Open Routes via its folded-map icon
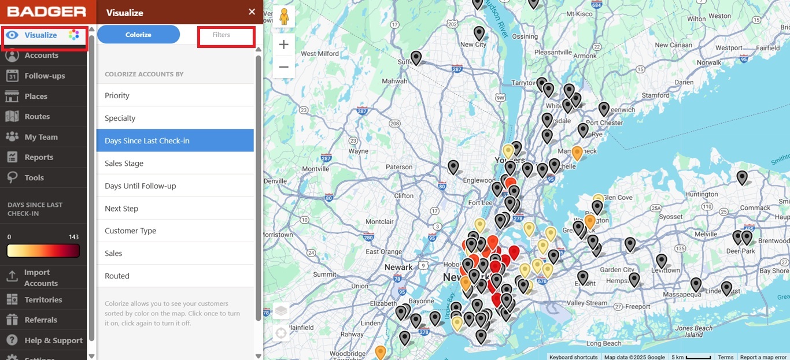 pos(12,116)
